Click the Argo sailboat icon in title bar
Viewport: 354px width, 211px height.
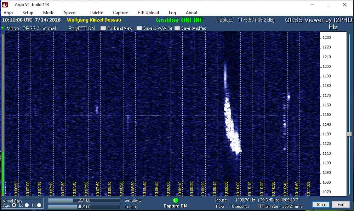tap(5, 5)
